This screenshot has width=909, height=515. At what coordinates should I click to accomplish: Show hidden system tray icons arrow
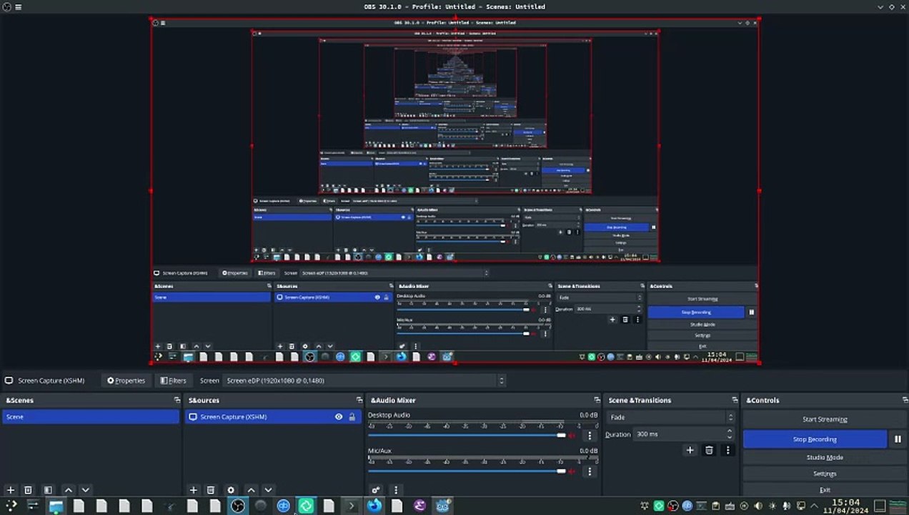point(814,506)
